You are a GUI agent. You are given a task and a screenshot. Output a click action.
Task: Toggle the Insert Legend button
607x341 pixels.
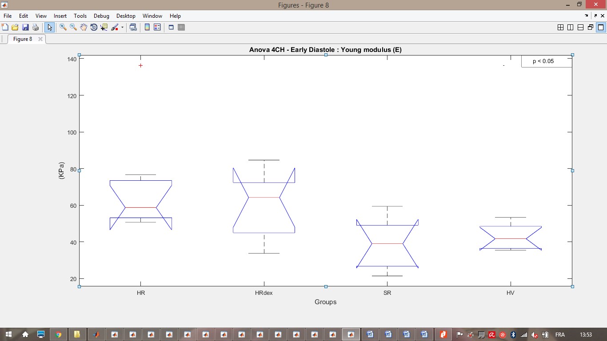pyautogui.click(x=157, y=28)
